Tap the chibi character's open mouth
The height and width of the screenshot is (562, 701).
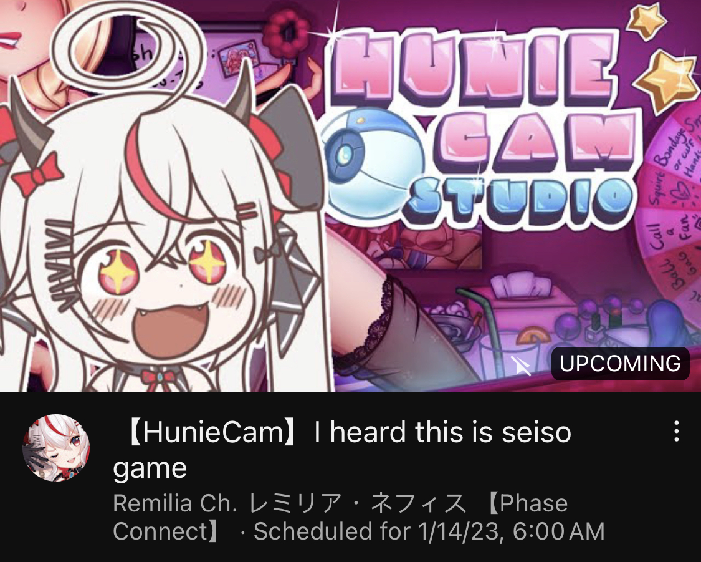pos(171,328)
